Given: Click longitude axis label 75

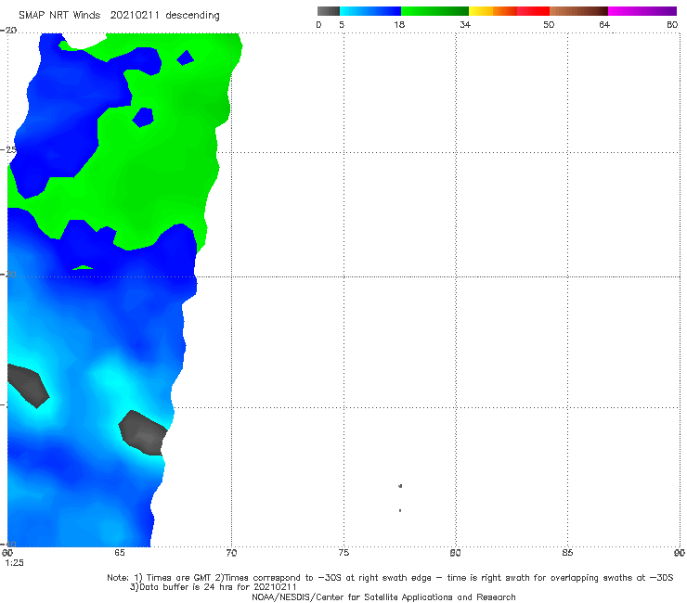Looking at the screenshot, I should pos(343,553).
